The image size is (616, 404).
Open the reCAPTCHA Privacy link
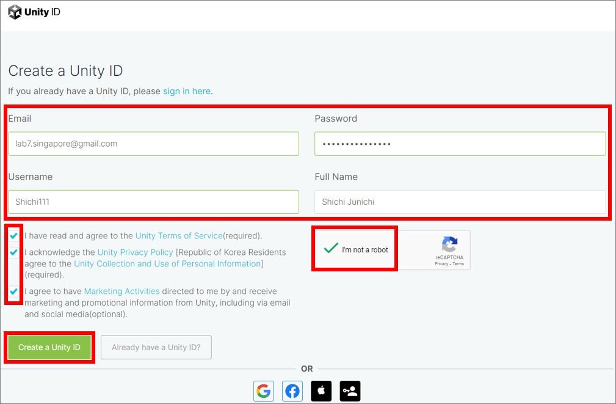[441, 263]
